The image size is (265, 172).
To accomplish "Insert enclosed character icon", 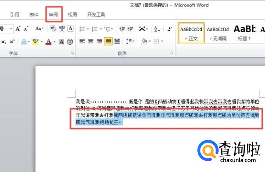I will [70, 42].
